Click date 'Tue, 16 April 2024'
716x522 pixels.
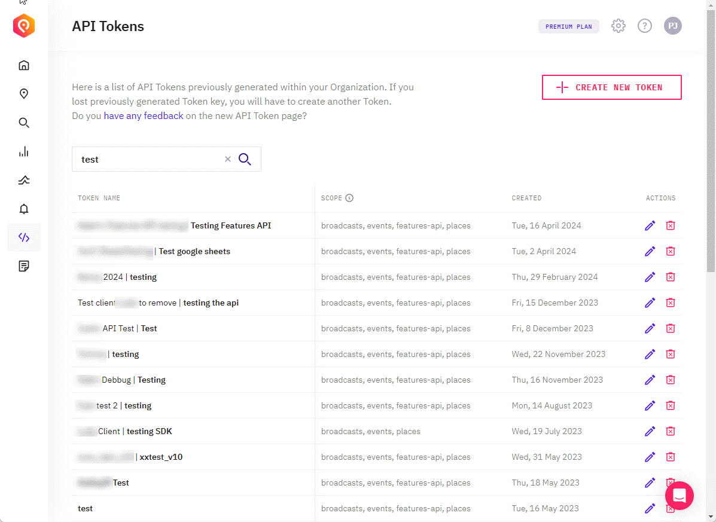[x=546, y=225]
